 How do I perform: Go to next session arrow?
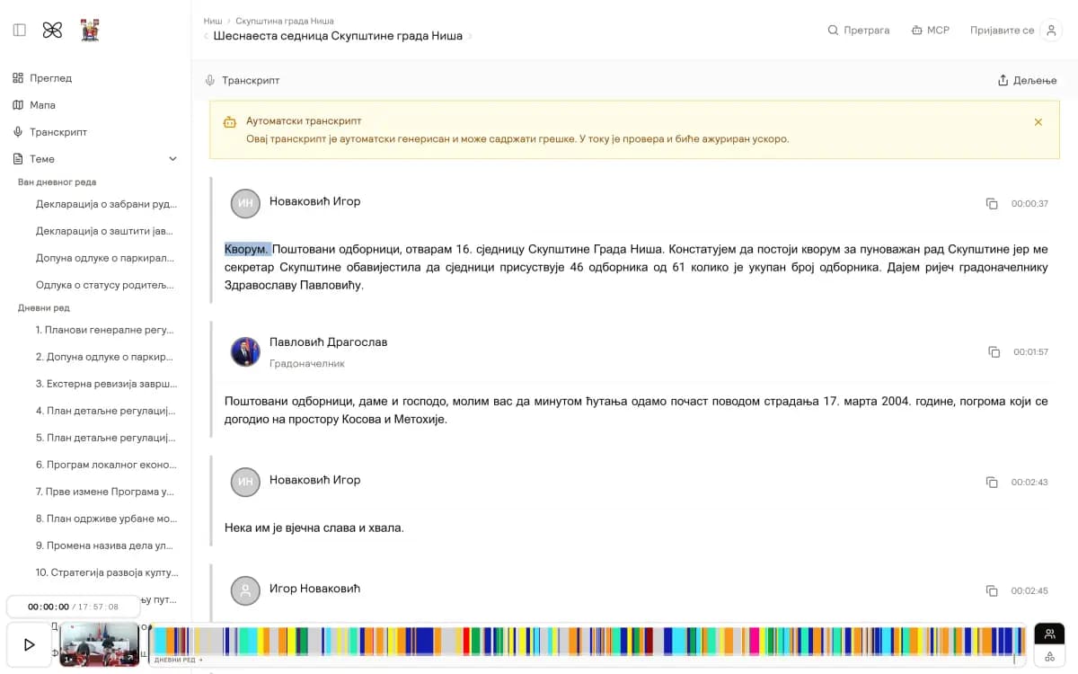(470, 37)
